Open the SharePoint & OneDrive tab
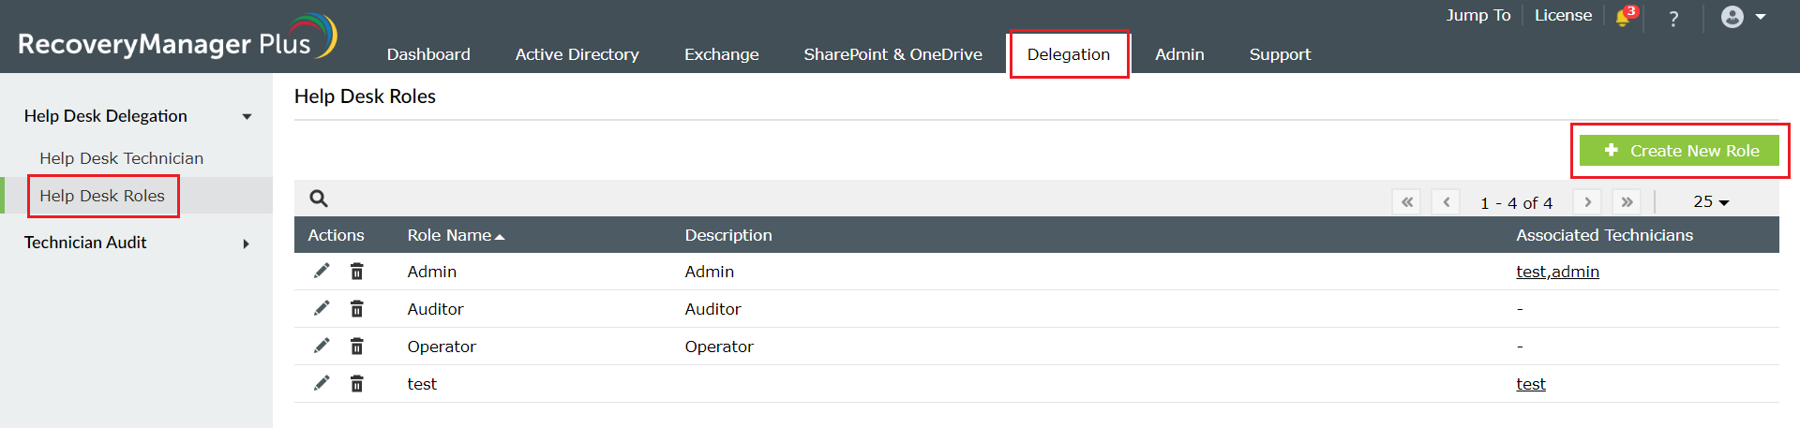The image size is (1800, 428). pyautogui.click(x=892, y=54)
